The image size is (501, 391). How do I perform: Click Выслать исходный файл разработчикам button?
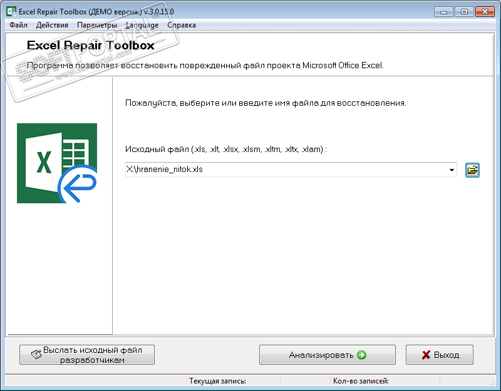[87, 355]
